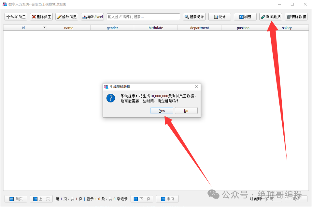Open Modify Info (修改信息) pencil button
312x207 pixels.
tap(67, 17)
